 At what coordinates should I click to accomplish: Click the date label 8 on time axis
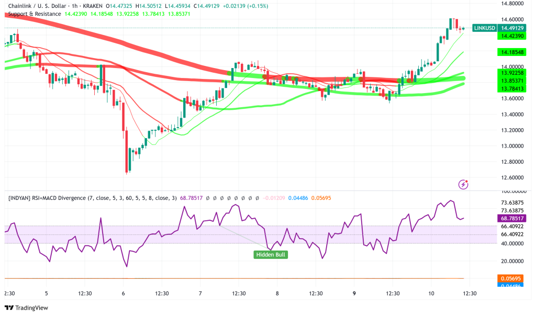[277, 294]
